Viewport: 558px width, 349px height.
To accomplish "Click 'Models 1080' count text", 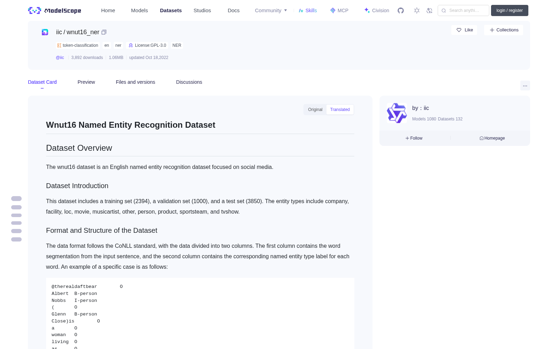I will coord(424,119).
